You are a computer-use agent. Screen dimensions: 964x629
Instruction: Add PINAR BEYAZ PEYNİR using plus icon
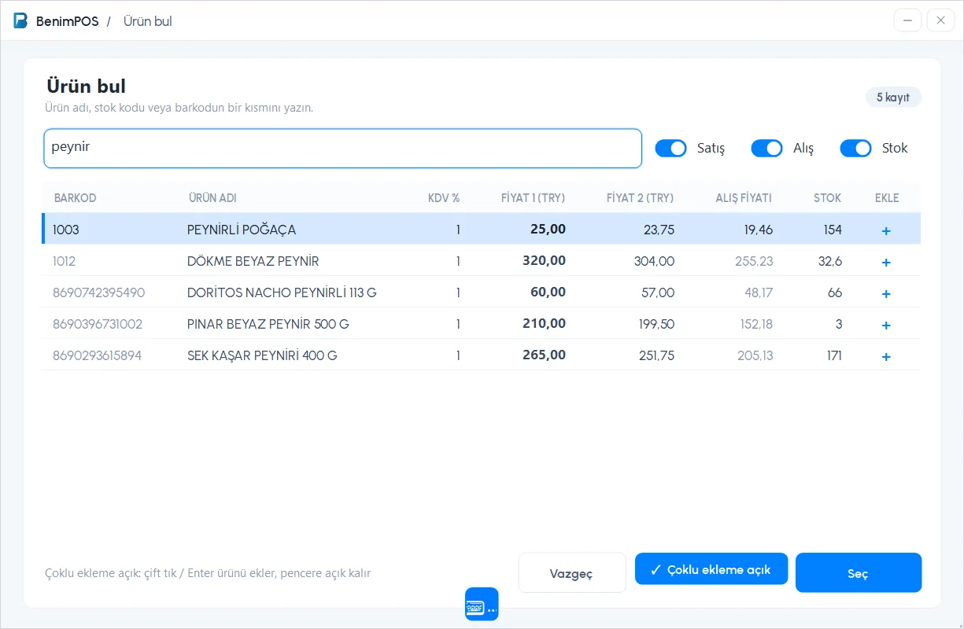point(886,325)
